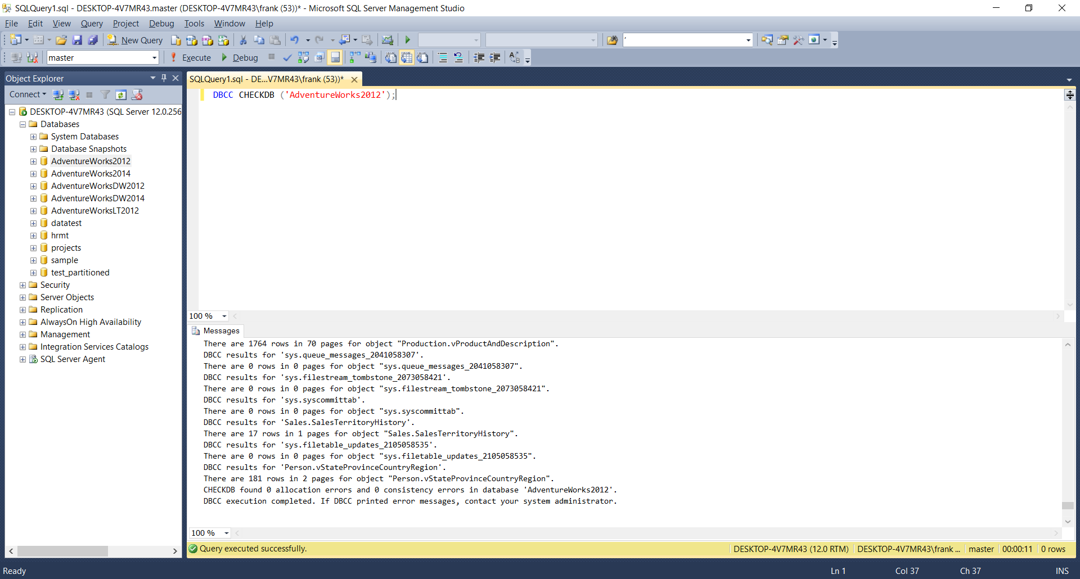Screen dimensions: 1080x579
Task: Click the Activity Monitor icon
Action: click(387, 40)
